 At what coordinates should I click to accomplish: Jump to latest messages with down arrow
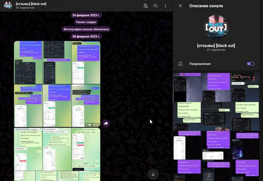[153, 175]
